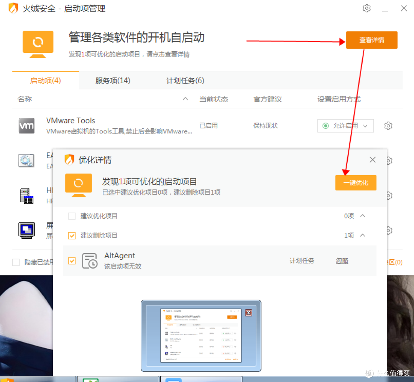Viewport: 414px width, 382px height.
Task: Click the magnifier-gear startup item icon
Action: point(26,160)
